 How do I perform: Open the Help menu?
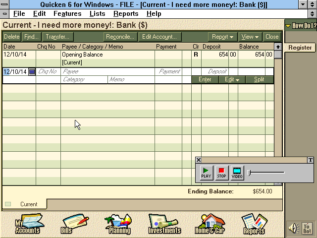154,14
